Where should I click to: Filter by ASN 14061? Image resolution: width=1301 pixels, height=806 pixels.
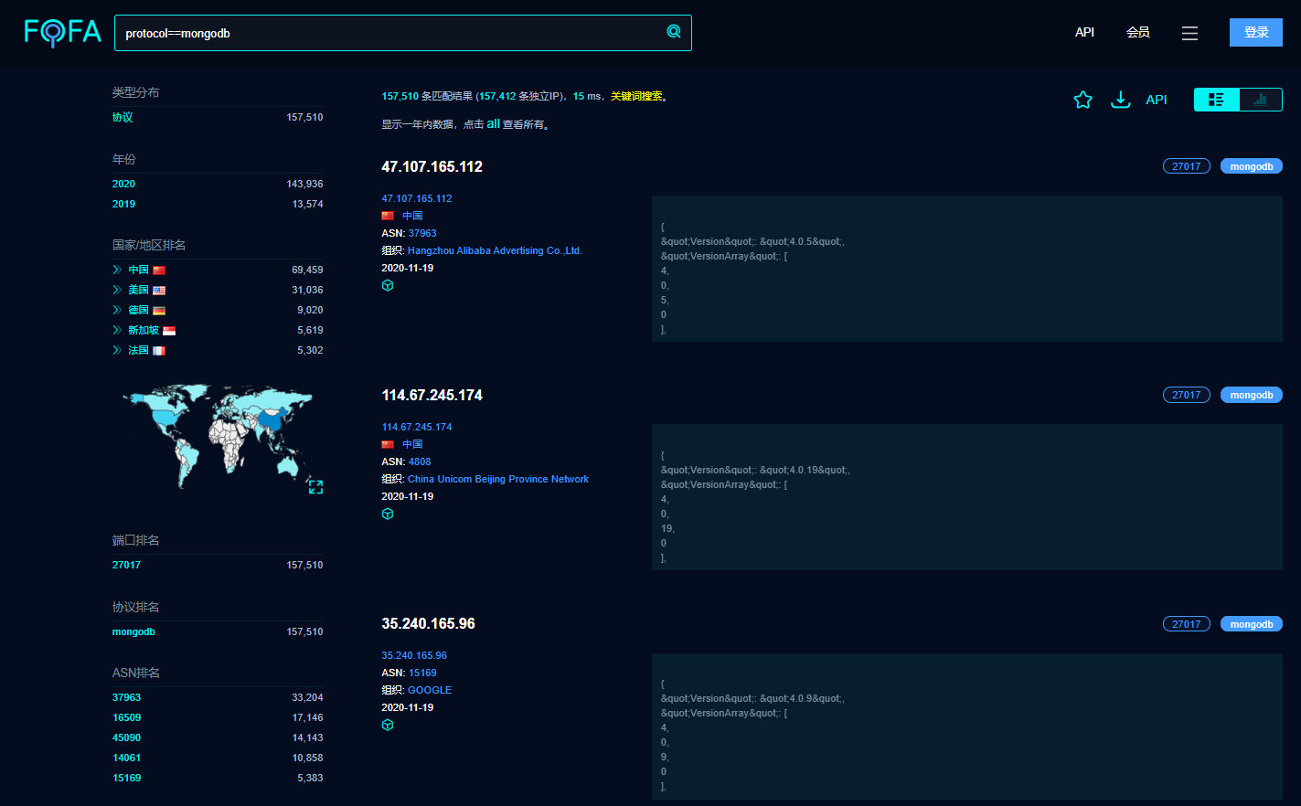(x=126, y=758)
